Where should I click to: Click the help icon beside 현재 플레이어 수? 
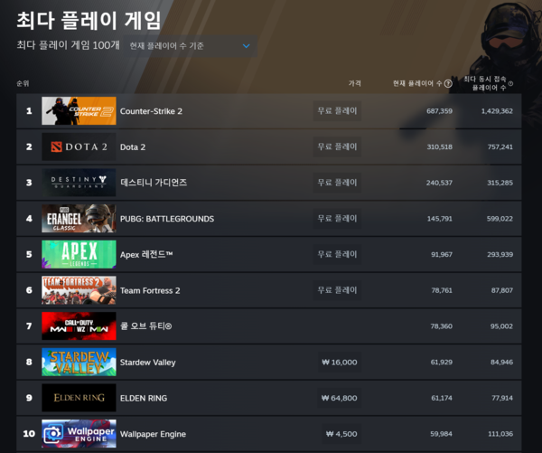[x=448, y=83]
